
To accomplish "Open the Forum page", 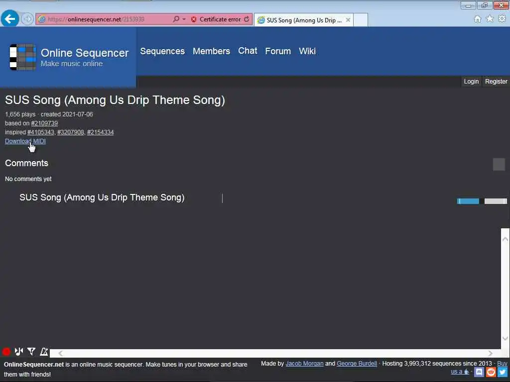I will pos(278,51).
